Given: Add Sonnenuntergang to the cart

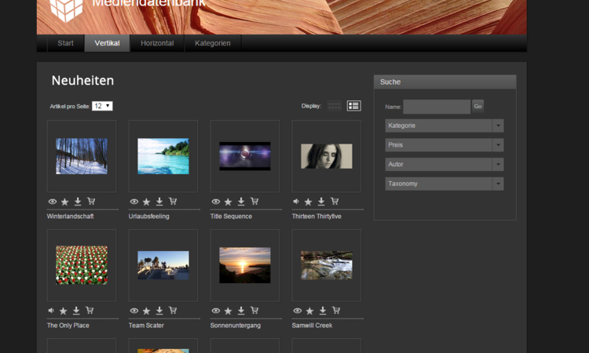Looking at the screenshot, I should coord(254,310).
